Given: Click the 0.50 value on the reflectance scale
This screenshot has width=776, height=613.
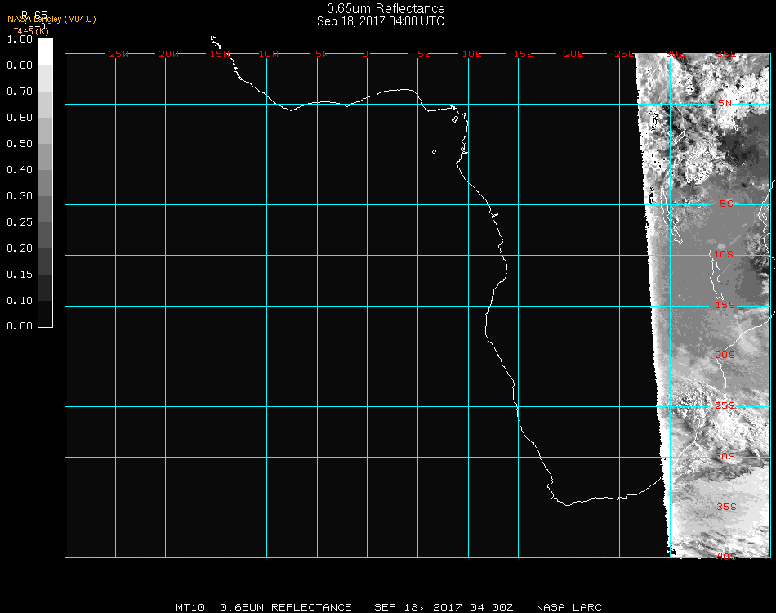Looking at the screenshot, I should click(19, 144).
